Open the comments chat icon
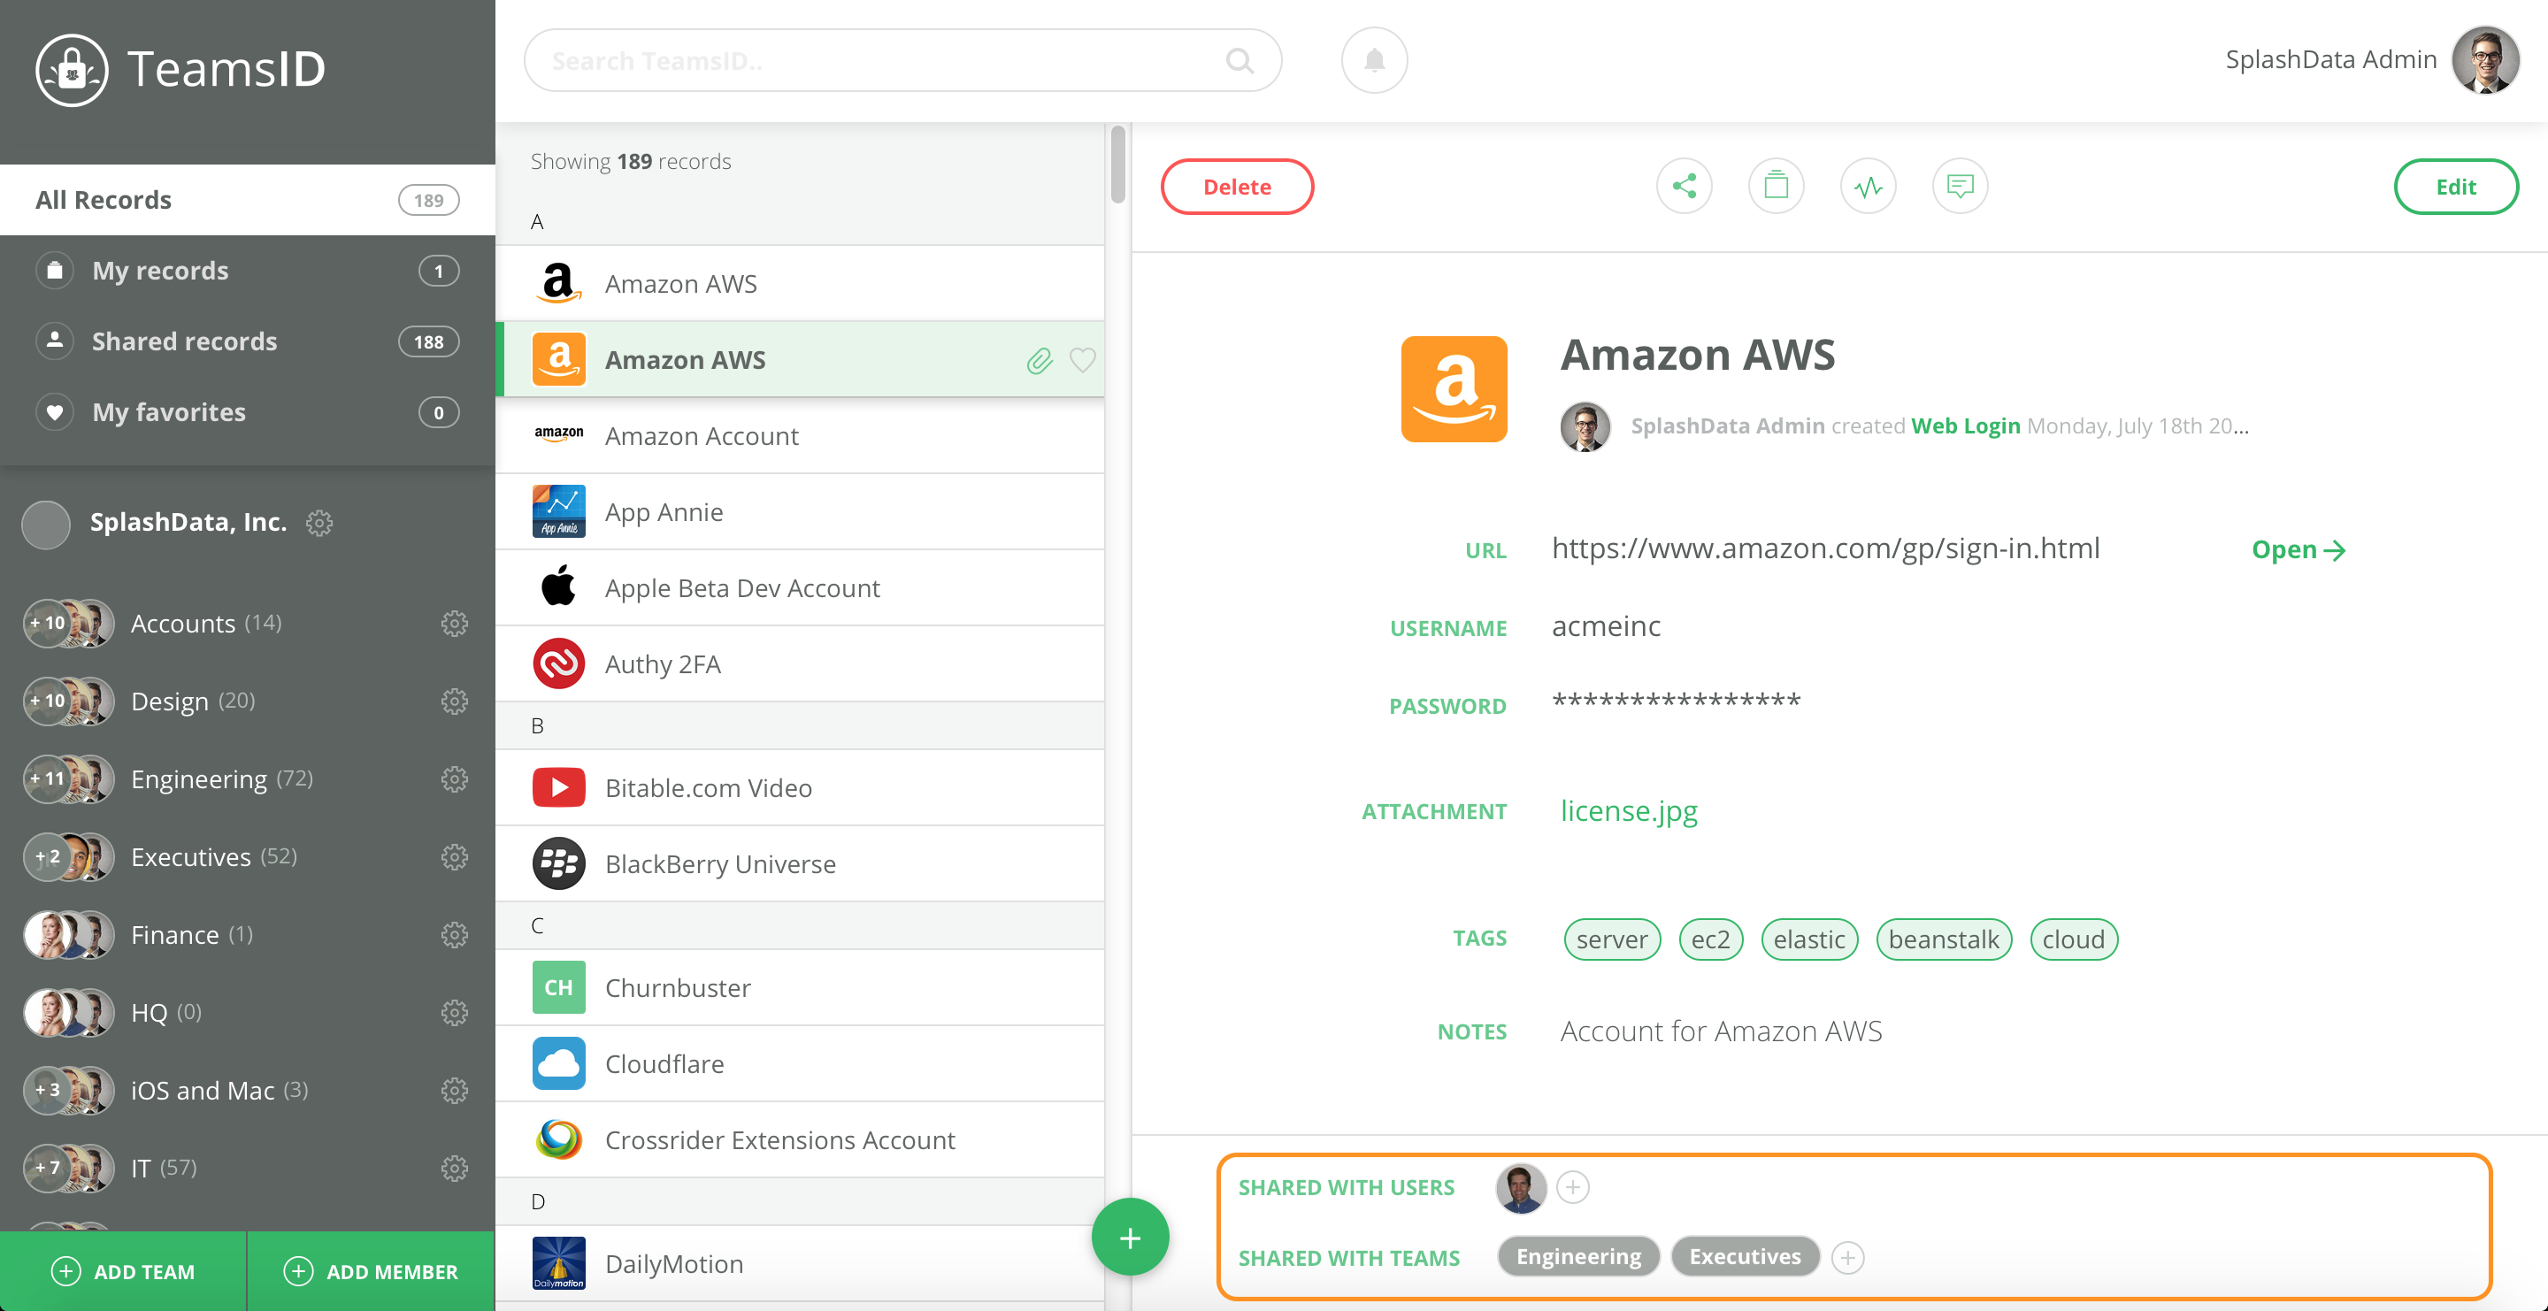The height and width of the screenshot is (1311, 2548). click(1960, 186)
